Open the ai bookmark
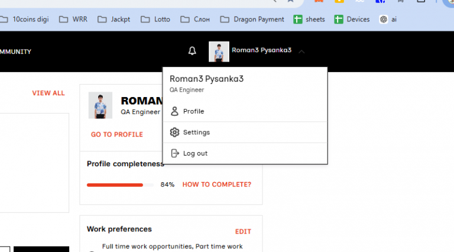This screenshot has height=252, width=454. click(x=388, y=20)
